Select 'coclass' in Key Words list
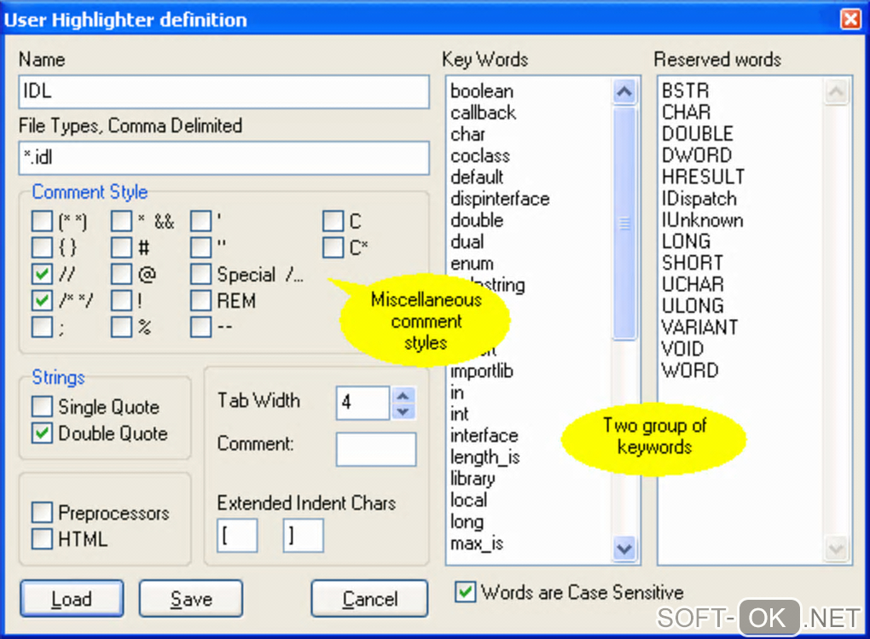Viewport: 870px width, 639px height. pos(480,156)
